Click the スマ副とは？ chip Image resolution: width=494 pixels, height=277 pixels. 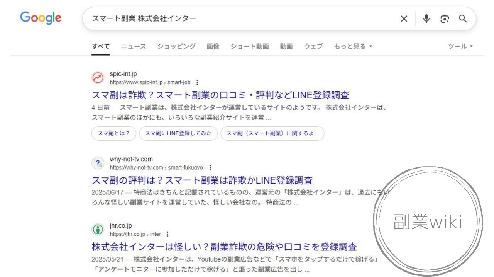pyautogui.click(x=114, y=133)
